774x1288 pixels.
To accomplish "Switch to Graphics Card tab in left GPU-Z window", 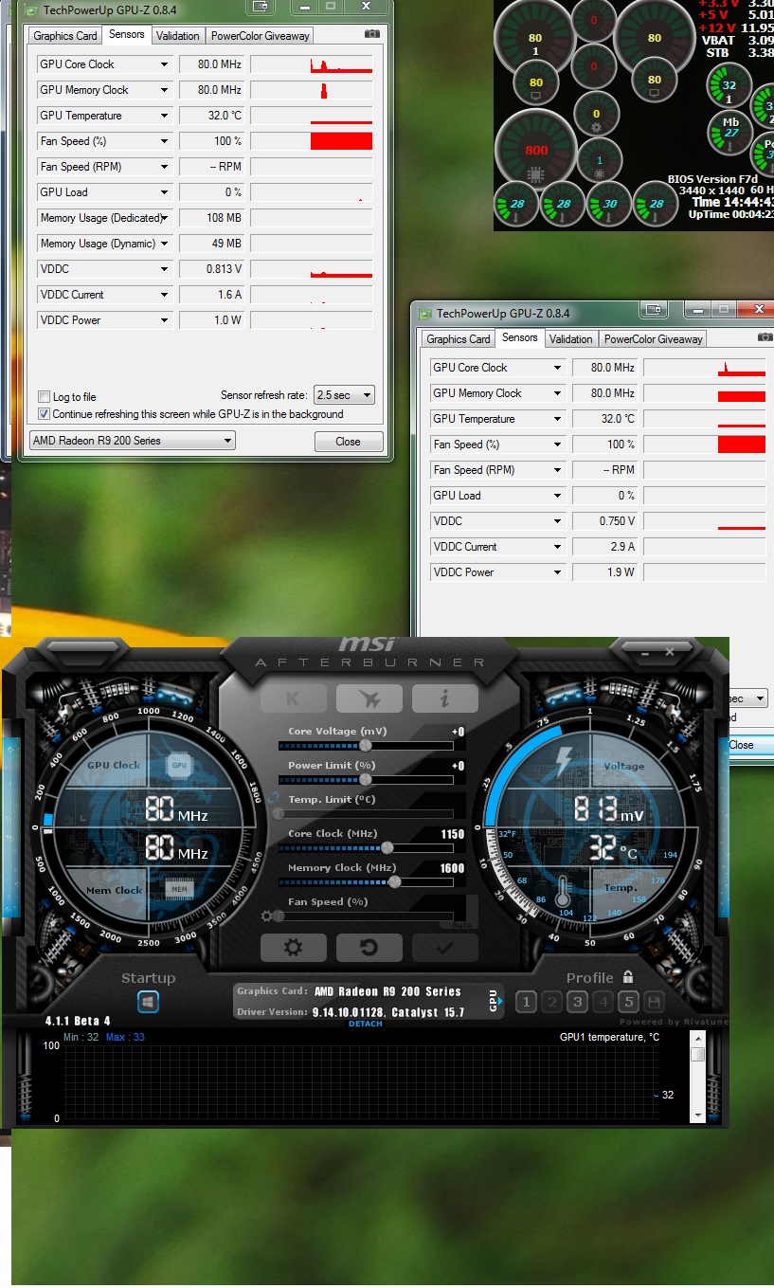I will click(65, 36).
